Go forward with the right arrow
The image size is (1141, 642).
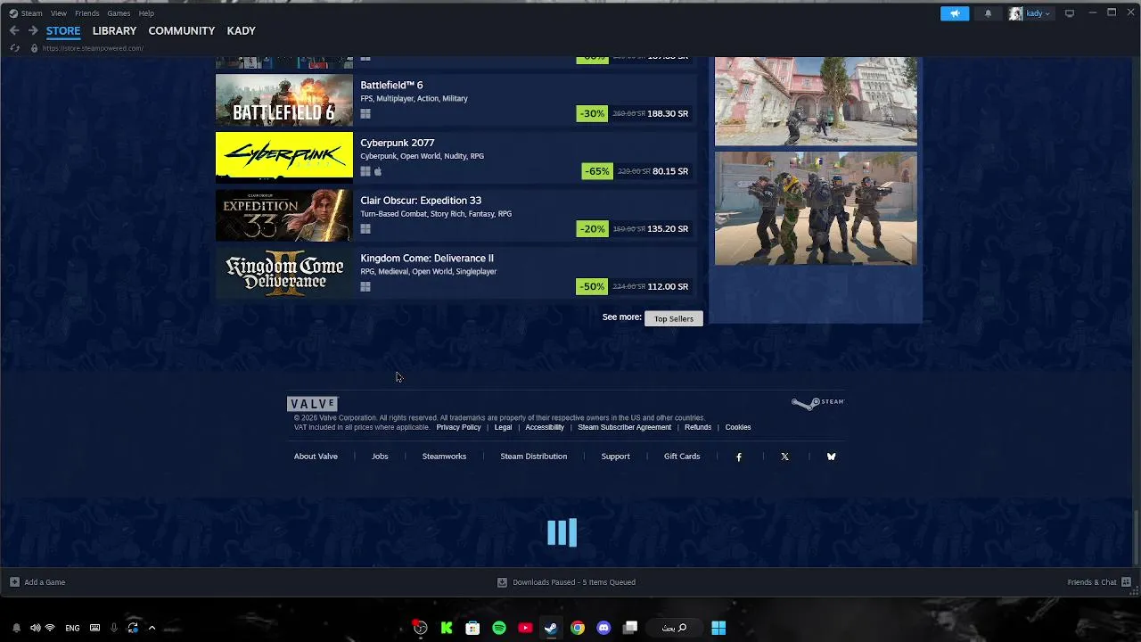[33, 30]
